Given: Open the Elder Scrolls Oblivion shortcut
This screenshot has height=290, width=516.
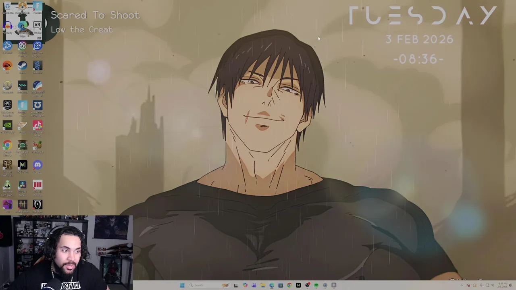Looking at the screenshot, I should click(37, 206).
